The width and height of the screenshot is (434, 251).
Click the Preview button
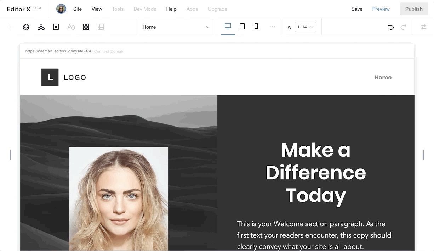(381, 9)
